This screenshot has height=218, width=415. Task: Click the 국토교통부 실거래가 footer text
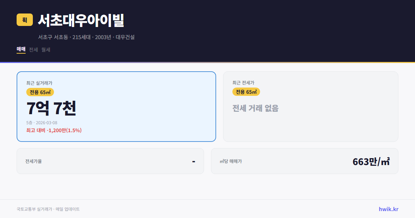pyautogui.click(x=48, y=209)
